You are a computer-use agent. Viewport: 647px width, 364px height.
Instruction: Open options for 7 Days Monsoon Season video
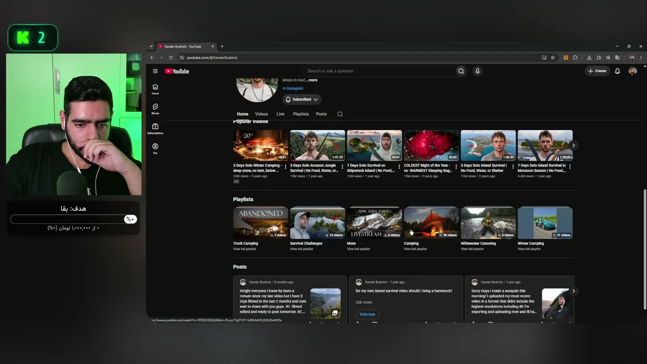coord(570,166)
